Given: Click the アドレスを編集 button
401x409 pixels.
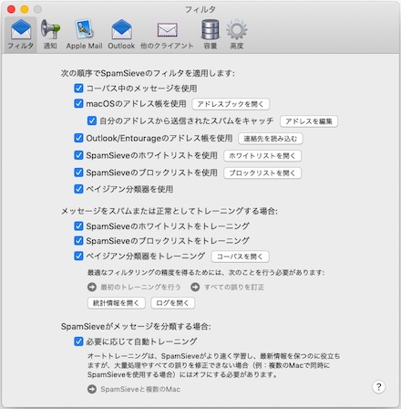Looking at the screenshot, I should tap(309, 121).
